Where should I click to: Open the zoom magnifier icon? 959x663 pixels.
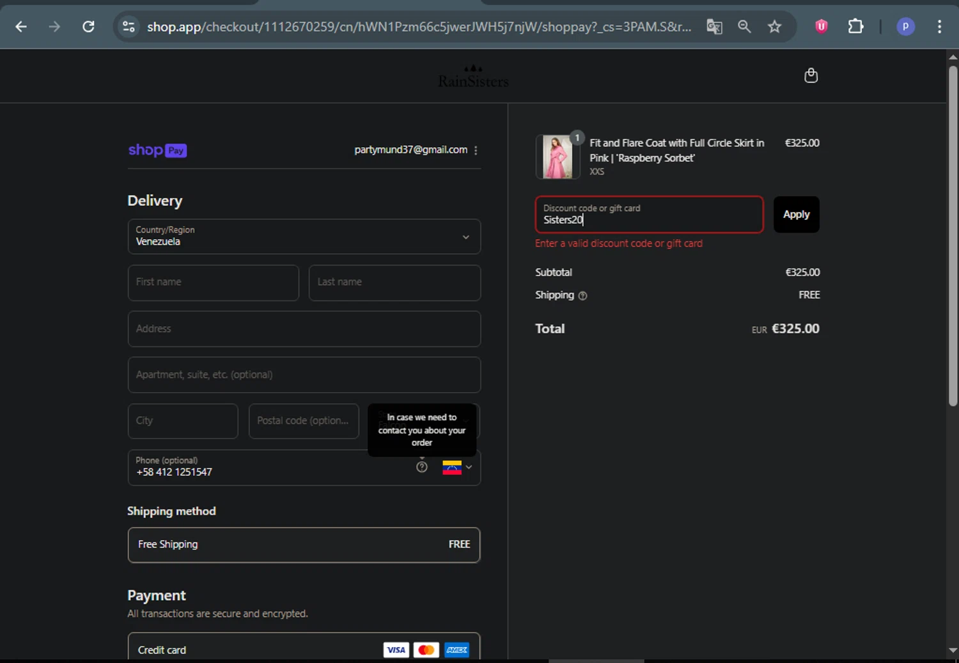(x=744, y=26)
